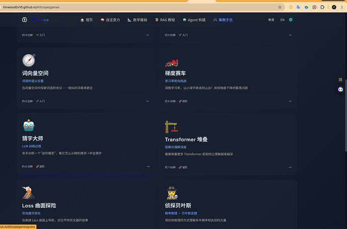Switch the site language to EN
Image resolution: width=347 pixels, height=229 pixels.
[283, 20]
